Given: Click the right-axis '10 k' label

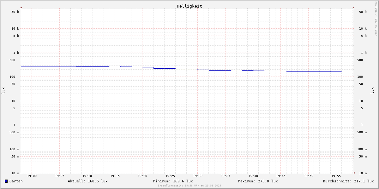Looking at the screenshot, I should (x=363, y=29).
